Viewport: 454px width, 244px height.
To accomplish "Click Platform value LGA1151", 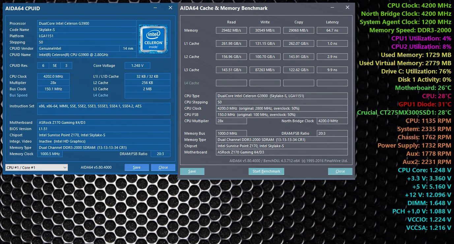I will (87, 36).
